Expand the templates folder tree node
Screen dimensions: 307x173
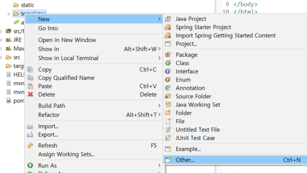point(9,14)
